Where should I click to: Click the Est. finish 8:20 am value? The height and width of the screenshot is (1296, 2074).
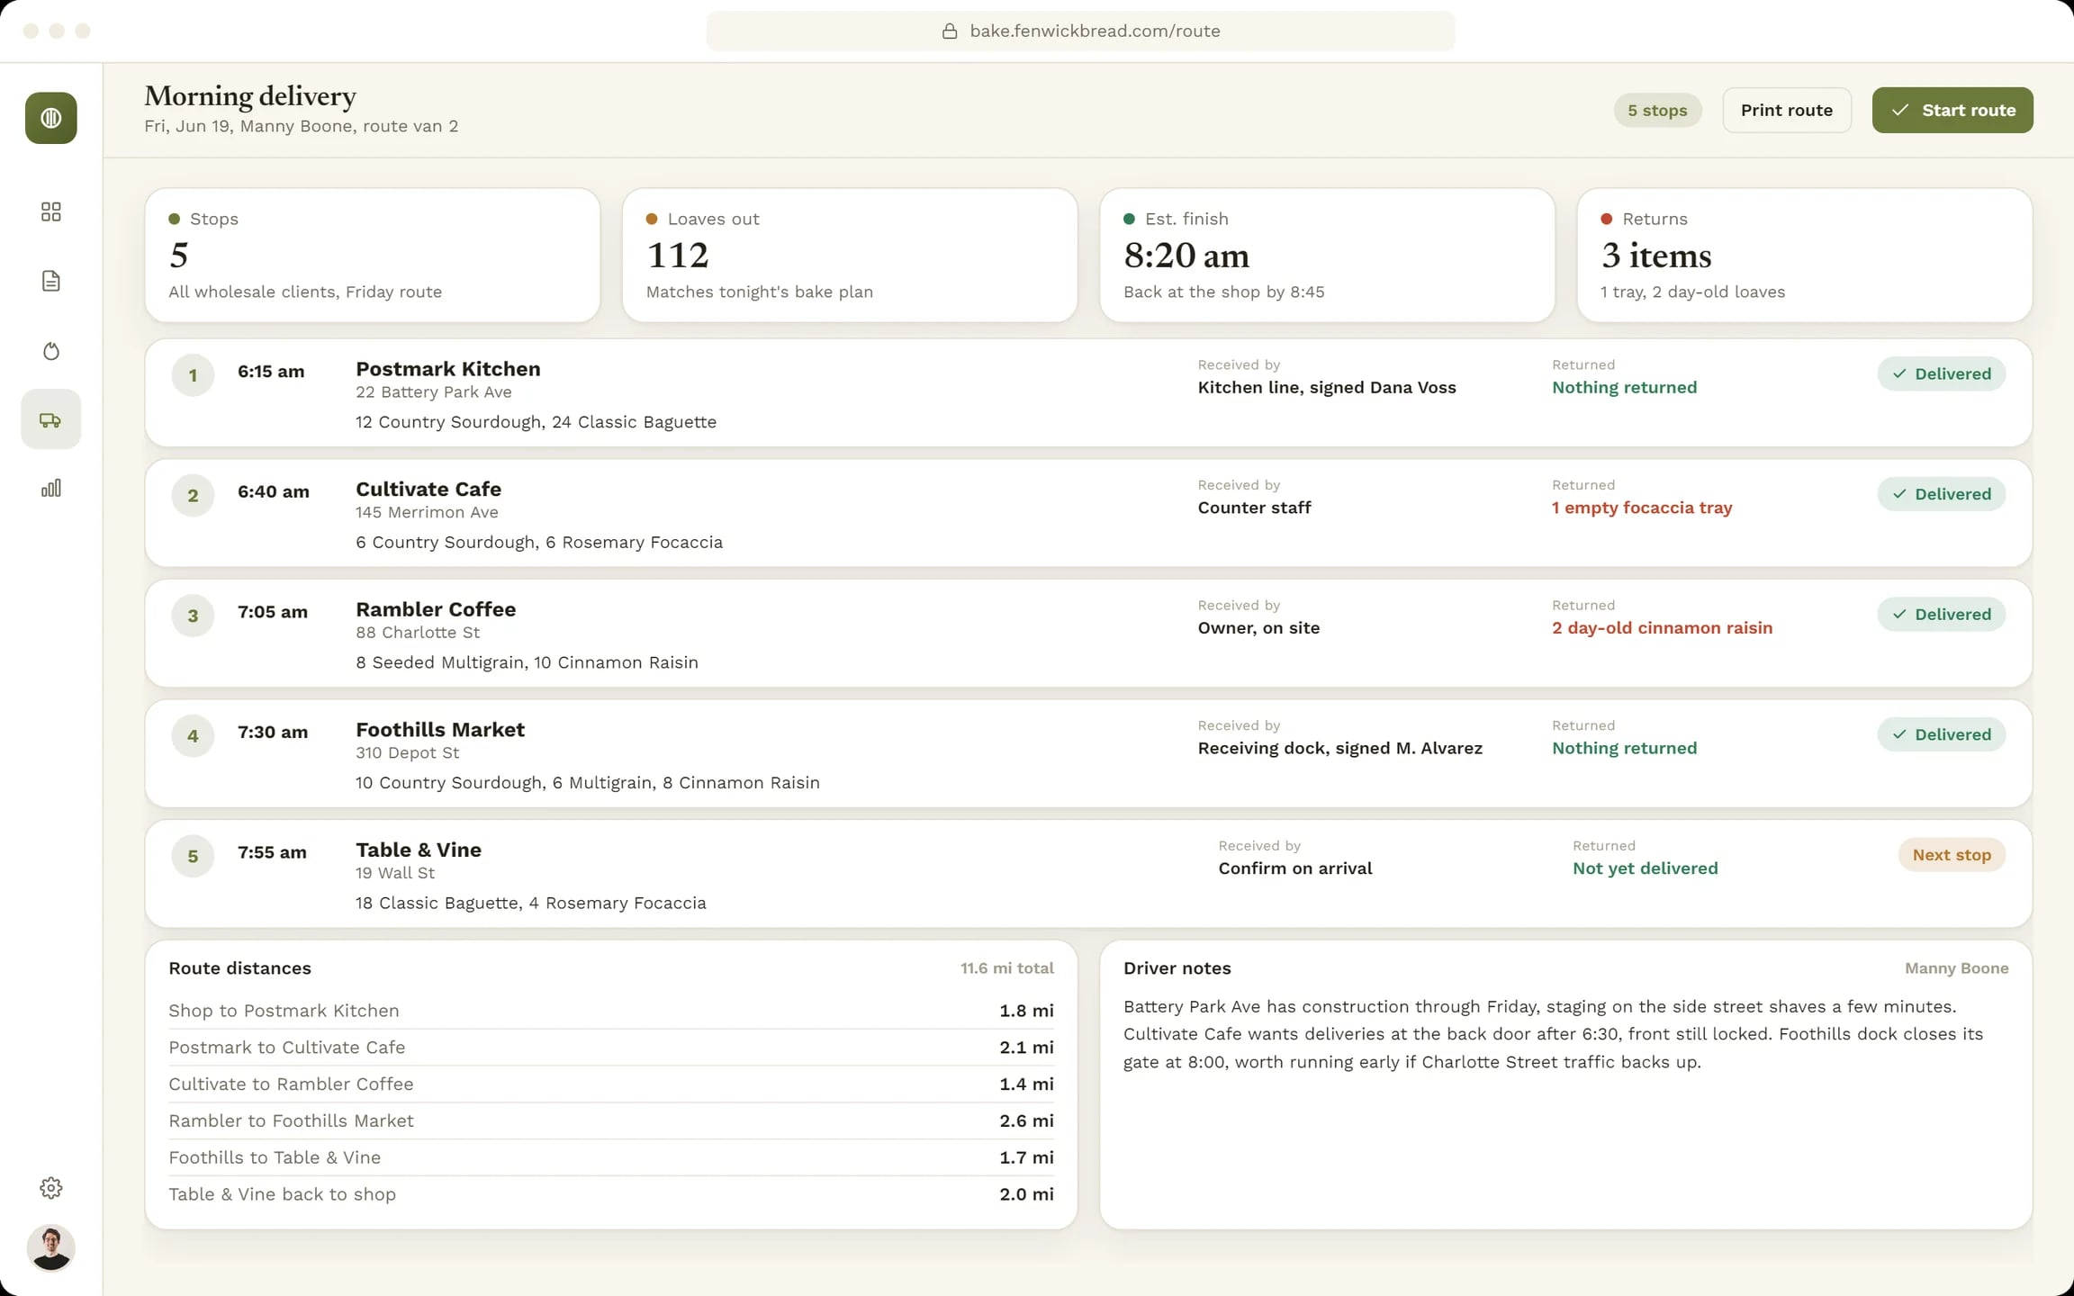coord(1186,256)
